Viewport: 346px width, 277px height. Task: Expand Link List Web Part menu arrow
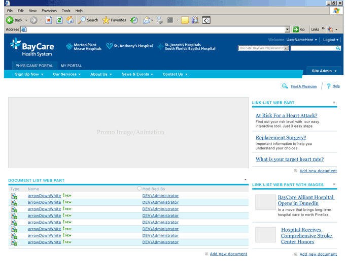pyautogui.click(x=334, y=102)
